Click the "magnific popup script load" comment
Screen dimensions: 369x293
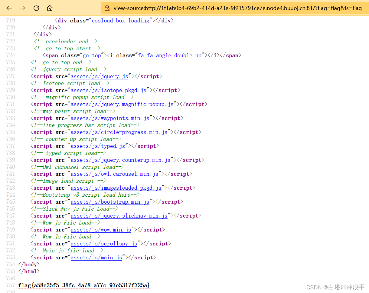pyautogui.click(x=82, y=97)
